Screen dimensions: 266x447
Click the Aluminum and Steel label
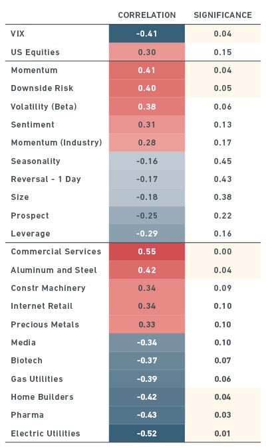click(x=54, y=270)
